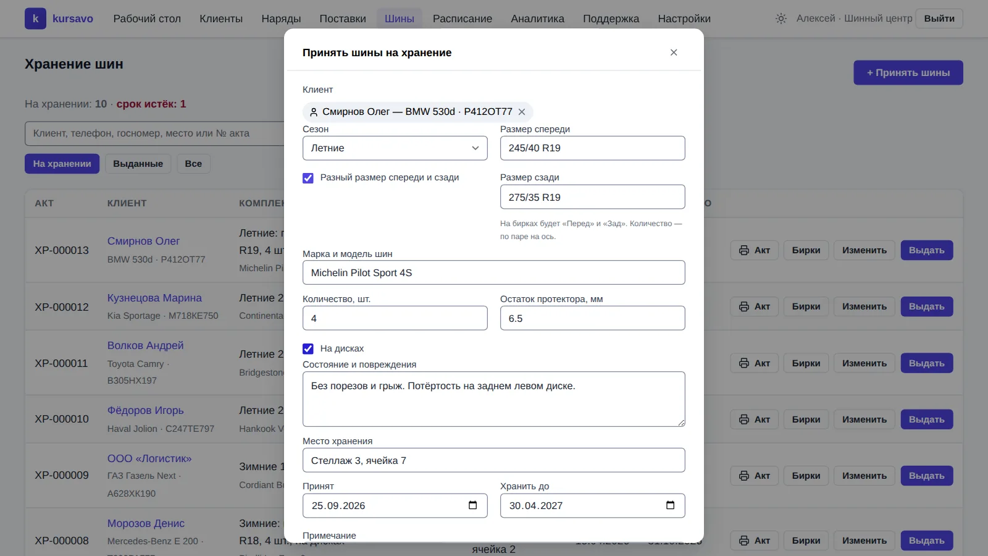Open client Кузнецова Марина link
This screenshot has width=988, height=556.
pyautogui.click(x=154, y=298)
